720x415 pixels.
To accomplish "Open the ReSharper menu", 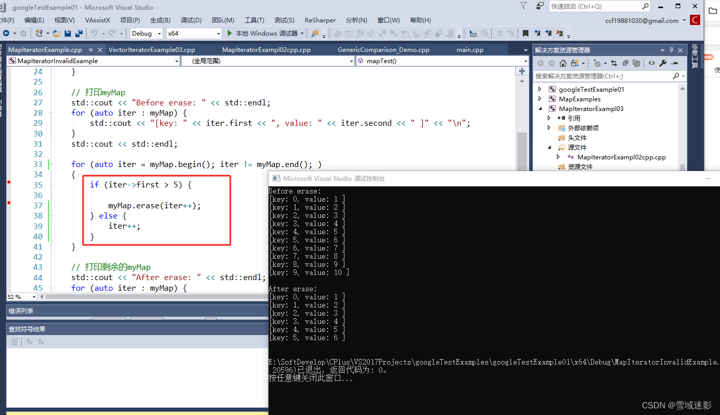I will click(320, 20).
